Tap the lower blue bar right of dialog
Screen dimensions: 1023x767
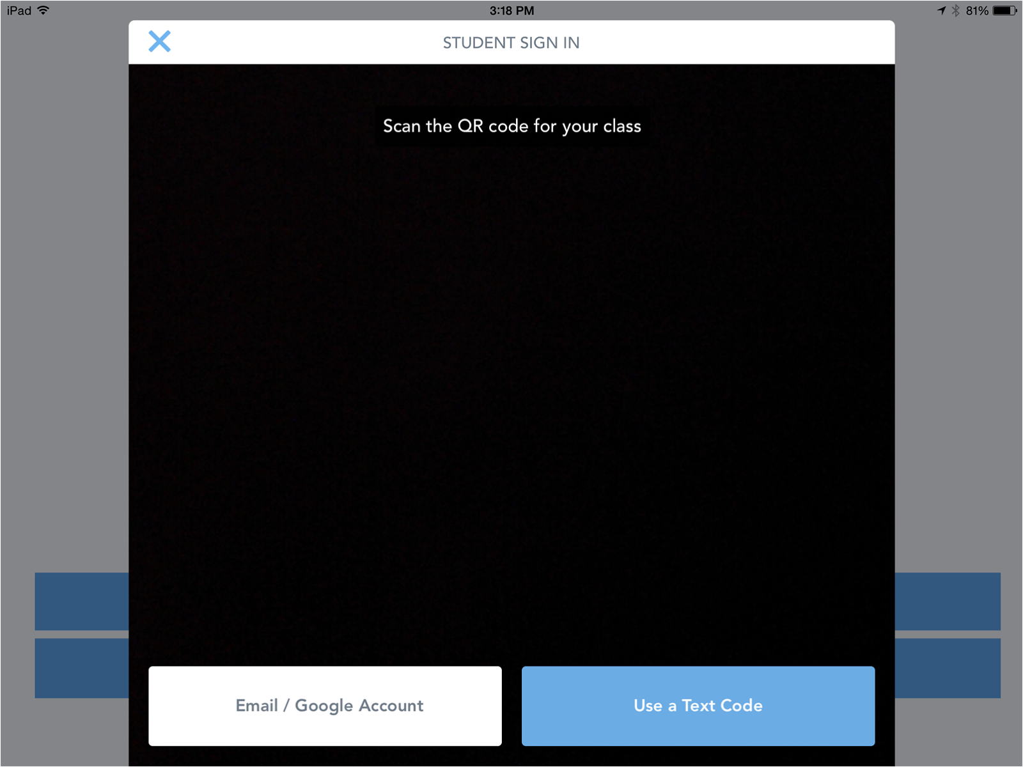(x=948, y=668)
